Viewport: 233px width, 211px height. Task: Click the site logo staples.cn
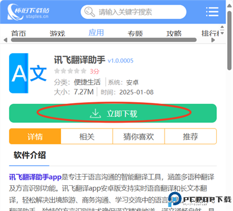[x=28, y=12]
